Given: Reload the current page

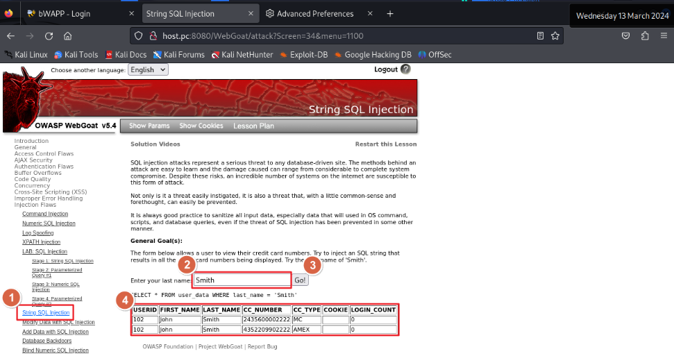Looking at the screenshot, I should (x=49, y=36).
